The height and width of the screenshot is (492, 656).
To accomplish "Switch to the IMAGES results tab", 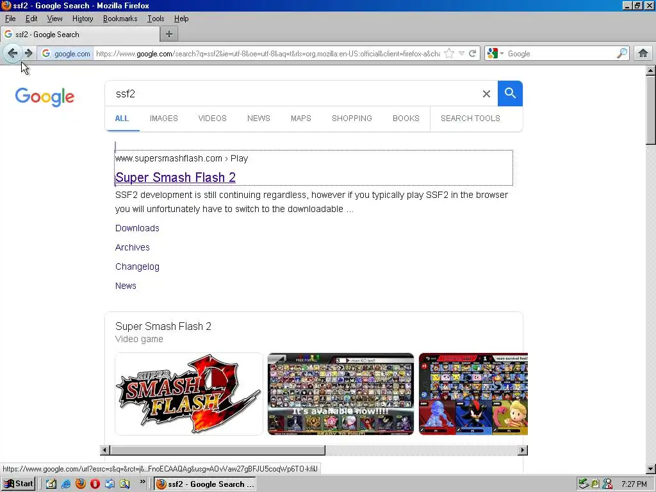I will [x=163, y=119].
